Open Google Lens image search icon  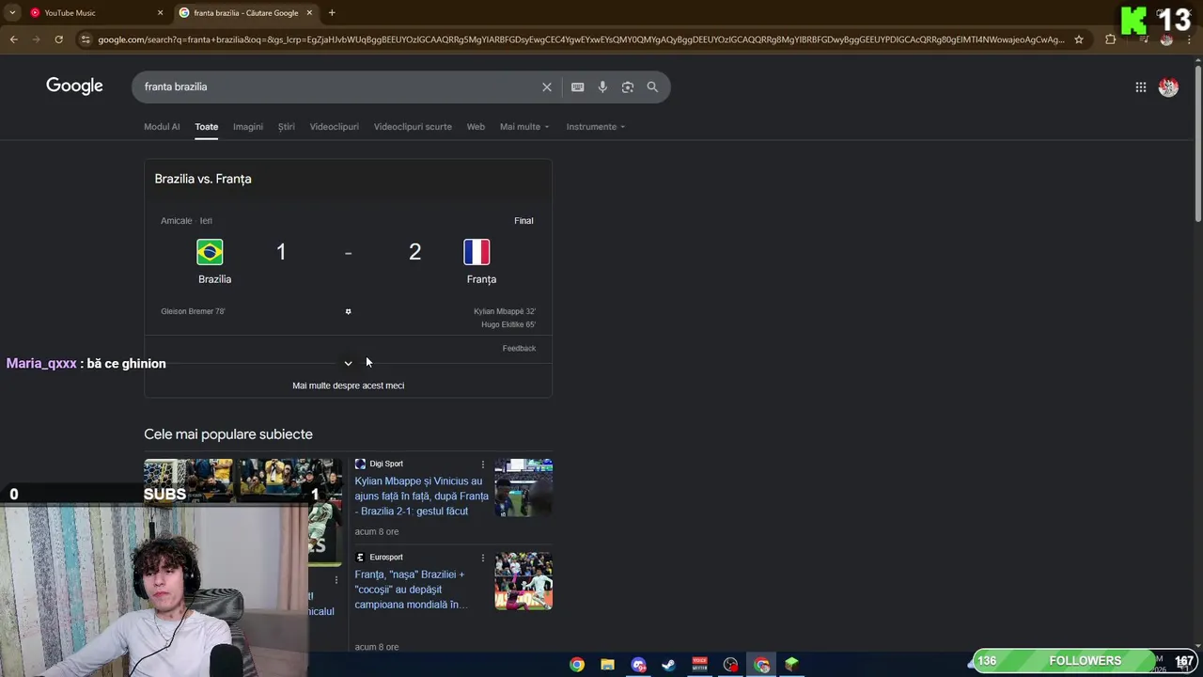[x=628, y=87]
